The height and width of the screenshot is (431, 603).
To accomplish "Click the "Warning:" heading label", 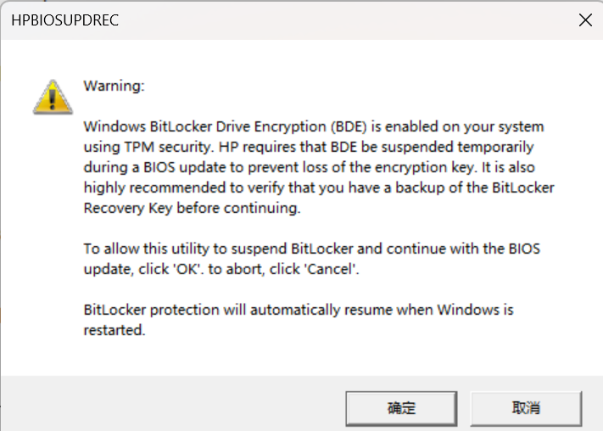I will pos(114,86).
